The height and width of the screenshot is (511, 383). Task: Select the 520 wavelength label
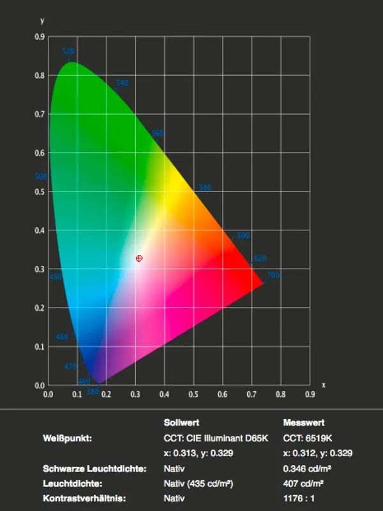click(x=68, y=51)
